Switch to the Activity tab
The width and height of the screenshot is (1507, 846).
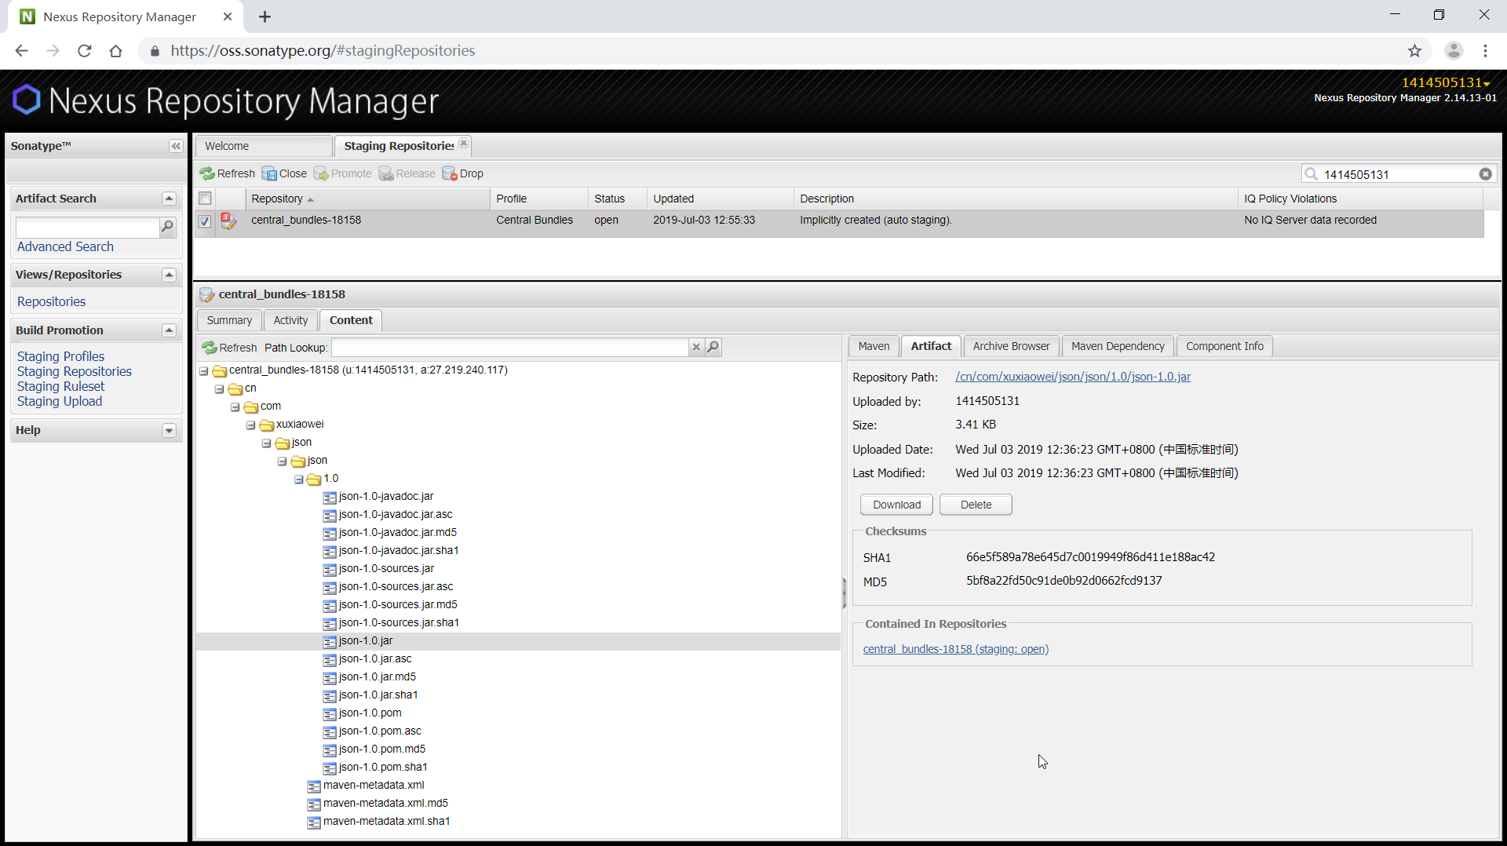290,320
